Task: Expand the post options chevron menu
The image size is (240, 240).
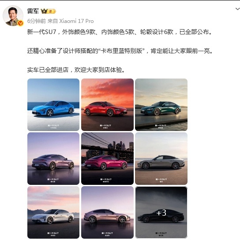Action: pyautogui.click(x=237, y=9)
